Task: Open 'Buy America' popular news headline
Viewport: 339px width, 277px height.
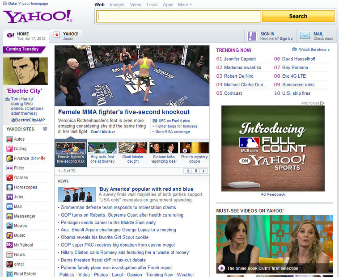Action: point(146,189)
